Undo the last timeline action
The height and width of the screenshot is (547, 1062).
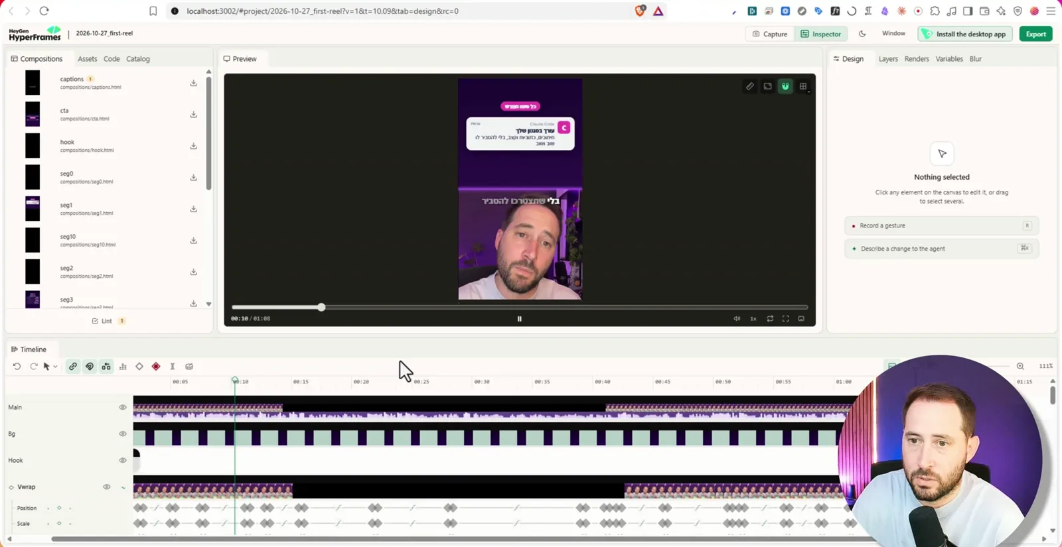tap(17, 366)
